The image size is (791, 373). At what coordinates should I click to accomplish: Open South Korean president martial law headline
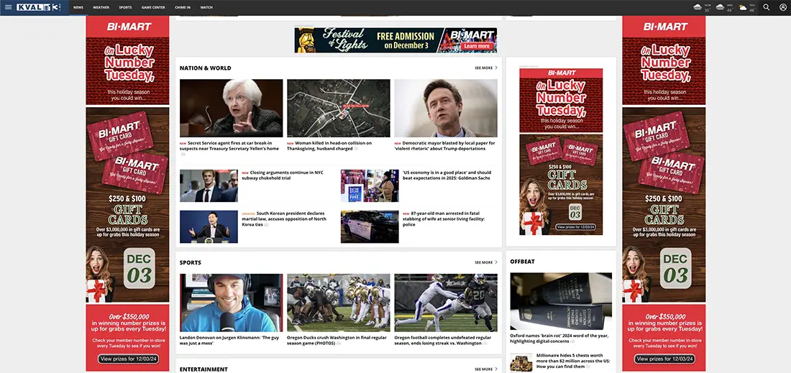pyautogui.click(x=284, y=218)
